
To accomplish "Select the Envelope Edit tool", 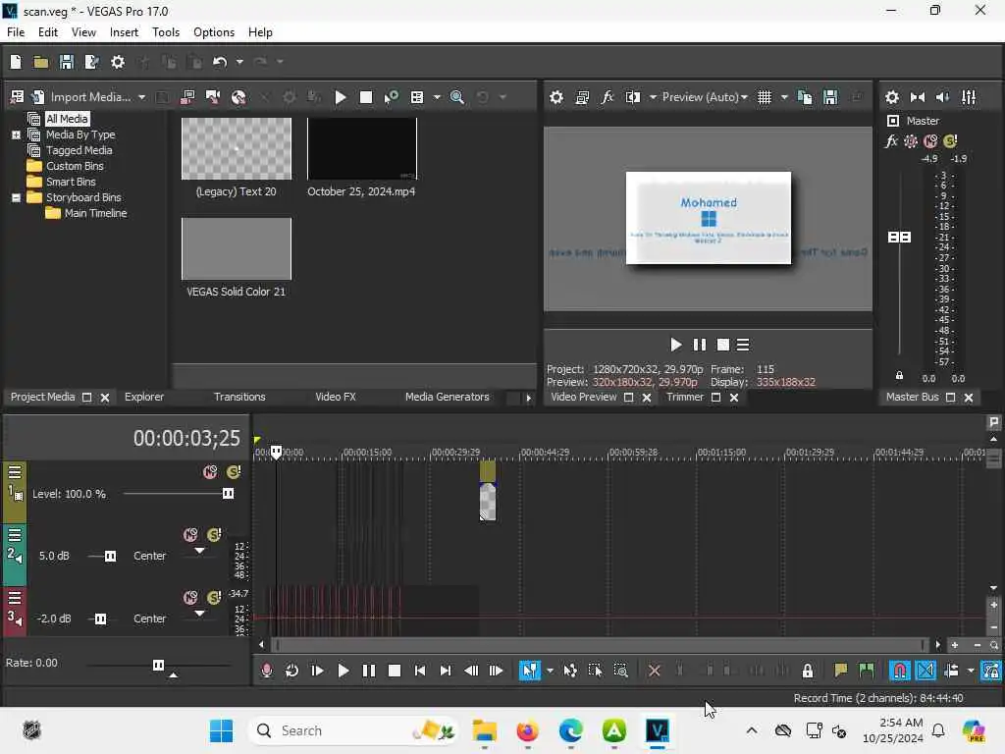I will pyautogui.click(x=570, y=671).
